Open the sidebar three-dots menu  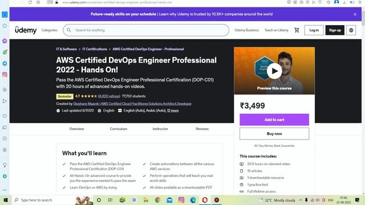[x=5, y=190]
